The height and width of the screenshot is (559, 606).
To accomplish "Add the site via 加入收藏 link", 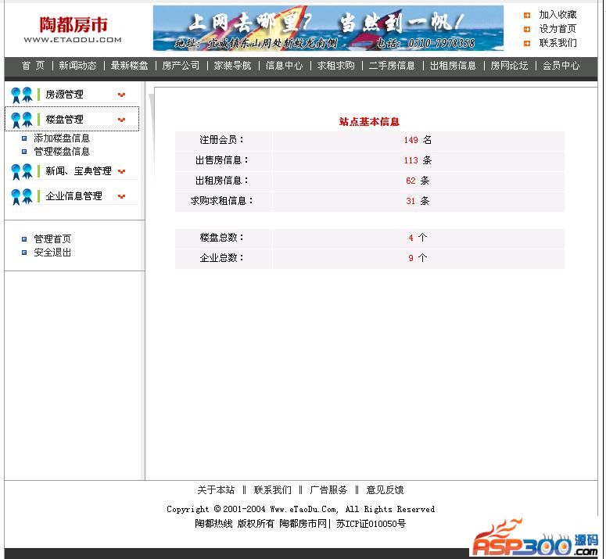I will [x=558, y=15].
